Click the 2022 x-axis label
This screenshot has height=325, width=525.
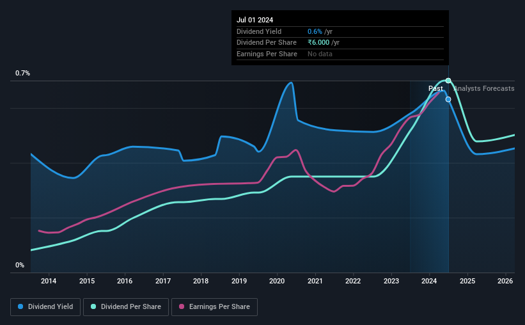pos(353,281)
